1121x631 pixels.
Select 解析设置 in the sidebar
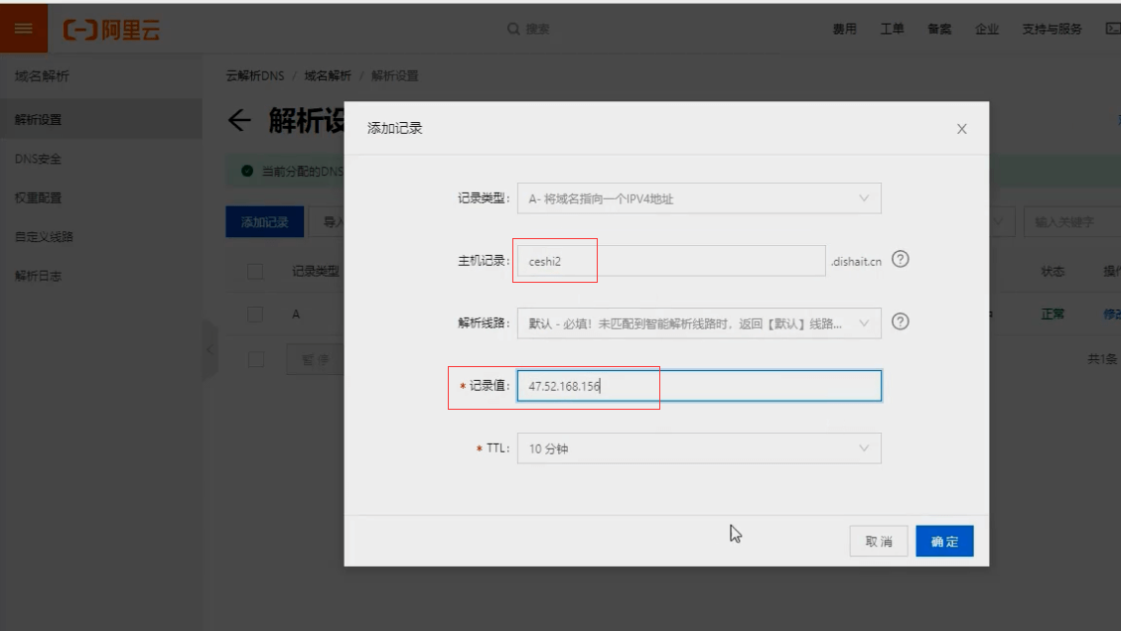point(101,119)
